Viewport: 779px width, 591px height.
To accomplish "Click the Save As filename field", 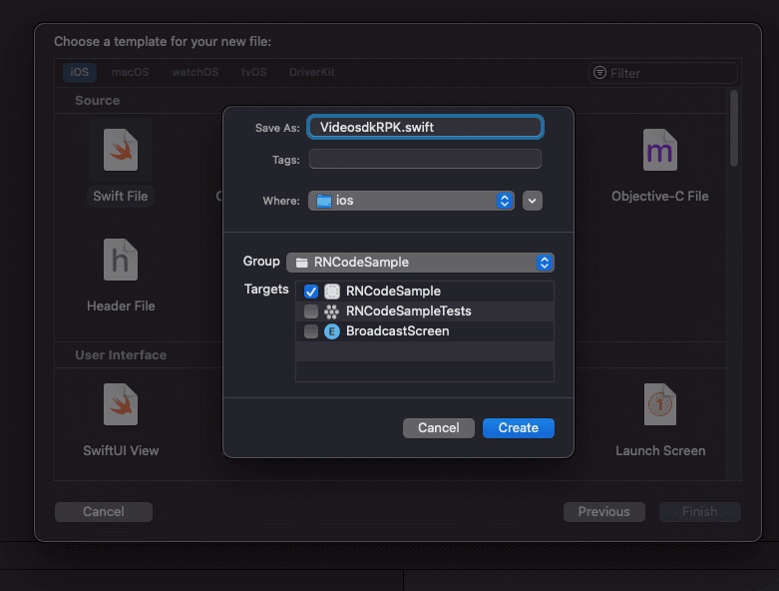I will pyautogui.click(x=425, y=127).
